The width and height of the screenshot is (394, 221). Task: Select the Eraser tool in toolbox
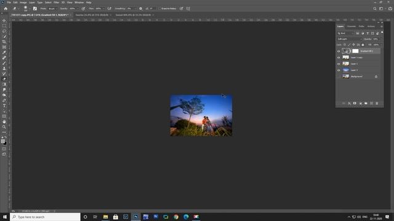pos(4,79)
